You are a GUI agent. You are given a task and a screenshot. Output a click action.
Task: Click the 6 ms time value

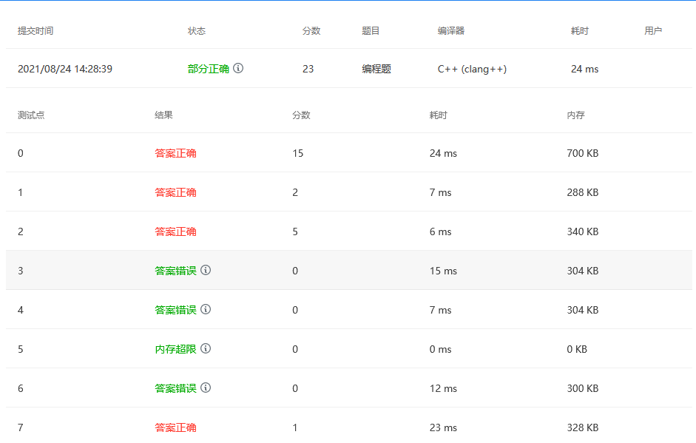pyautogui.click(x=440, y=231)
